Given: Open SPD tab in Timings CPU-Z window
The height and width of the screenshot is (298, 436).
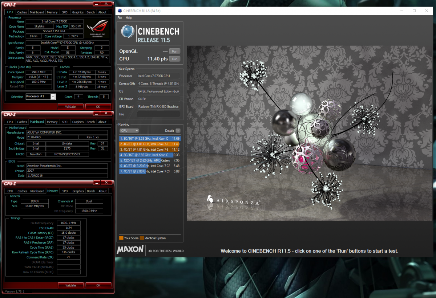Looking at the screenshot, I should [65, 191].
